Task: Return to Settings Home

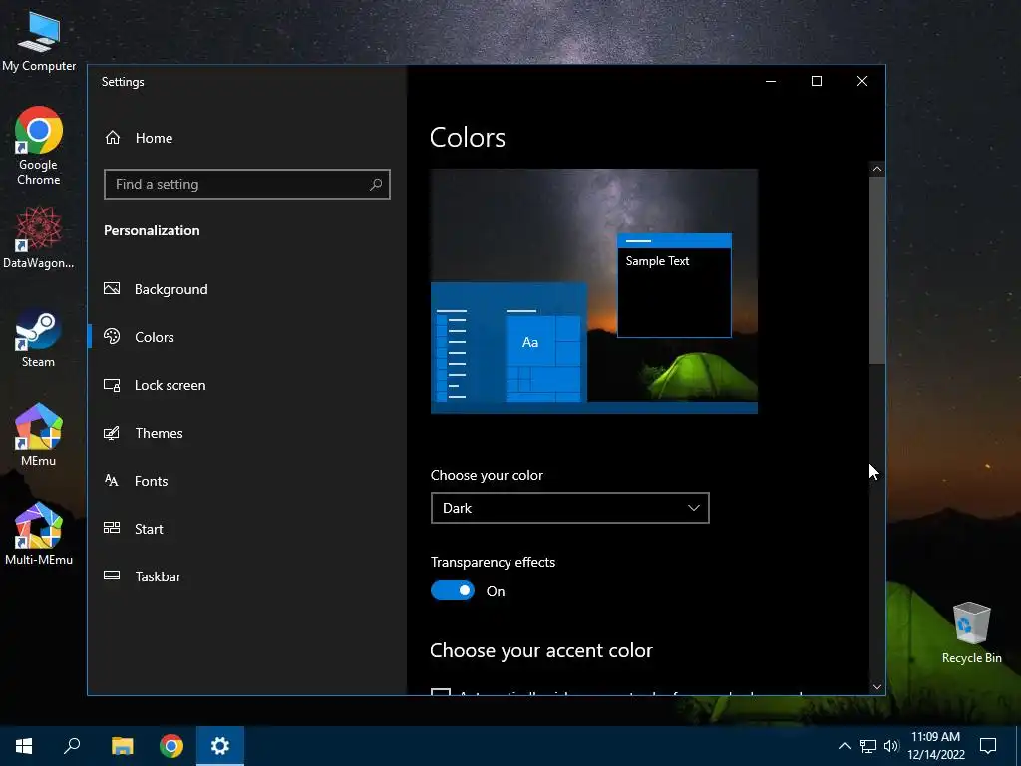Action: [154, 138]
